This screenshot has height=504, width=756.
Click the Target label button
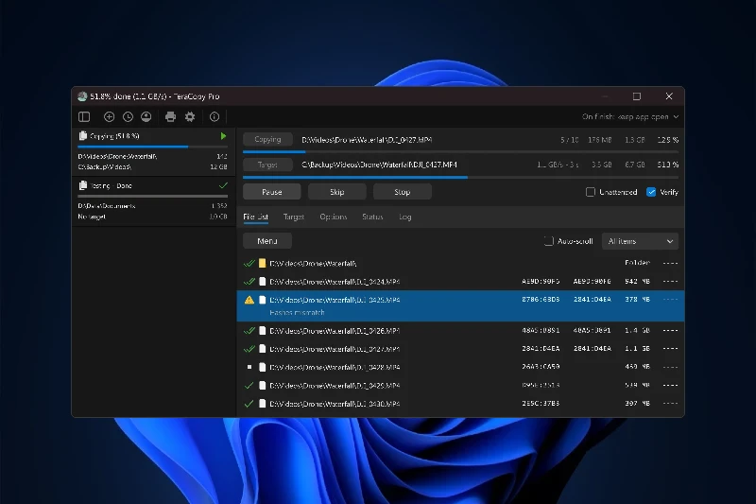[x=267, y=165]
